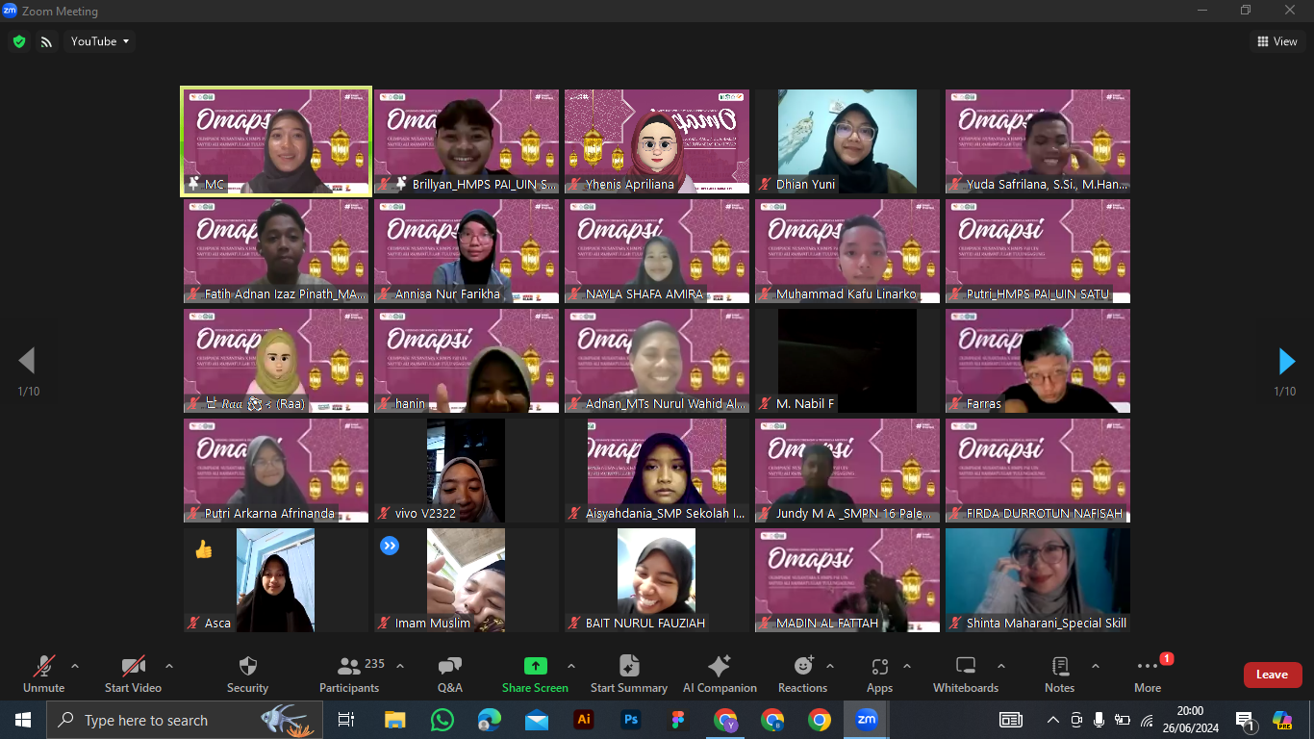
Task: Expand the YouTube live stream dropdown
Action: [100, 41]
